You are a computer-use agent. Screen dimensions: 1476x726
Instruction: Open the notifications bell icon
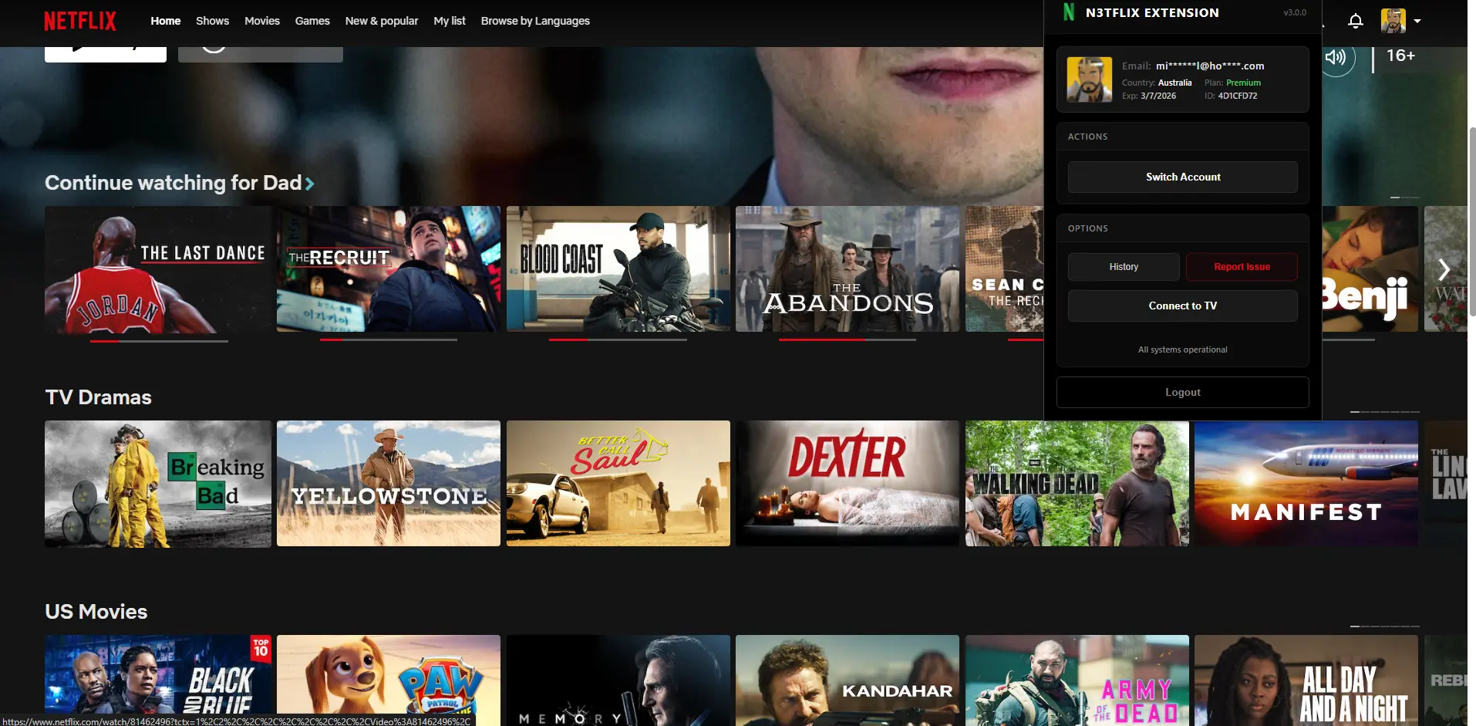click(1355, 21)
